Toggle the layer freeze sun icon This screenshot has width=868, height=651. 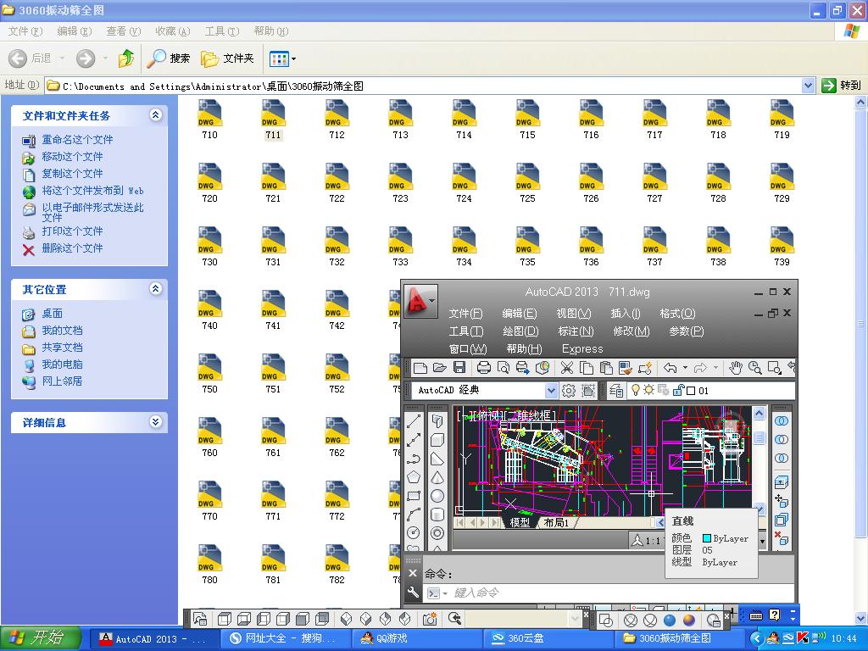click(x=649, y=391)
